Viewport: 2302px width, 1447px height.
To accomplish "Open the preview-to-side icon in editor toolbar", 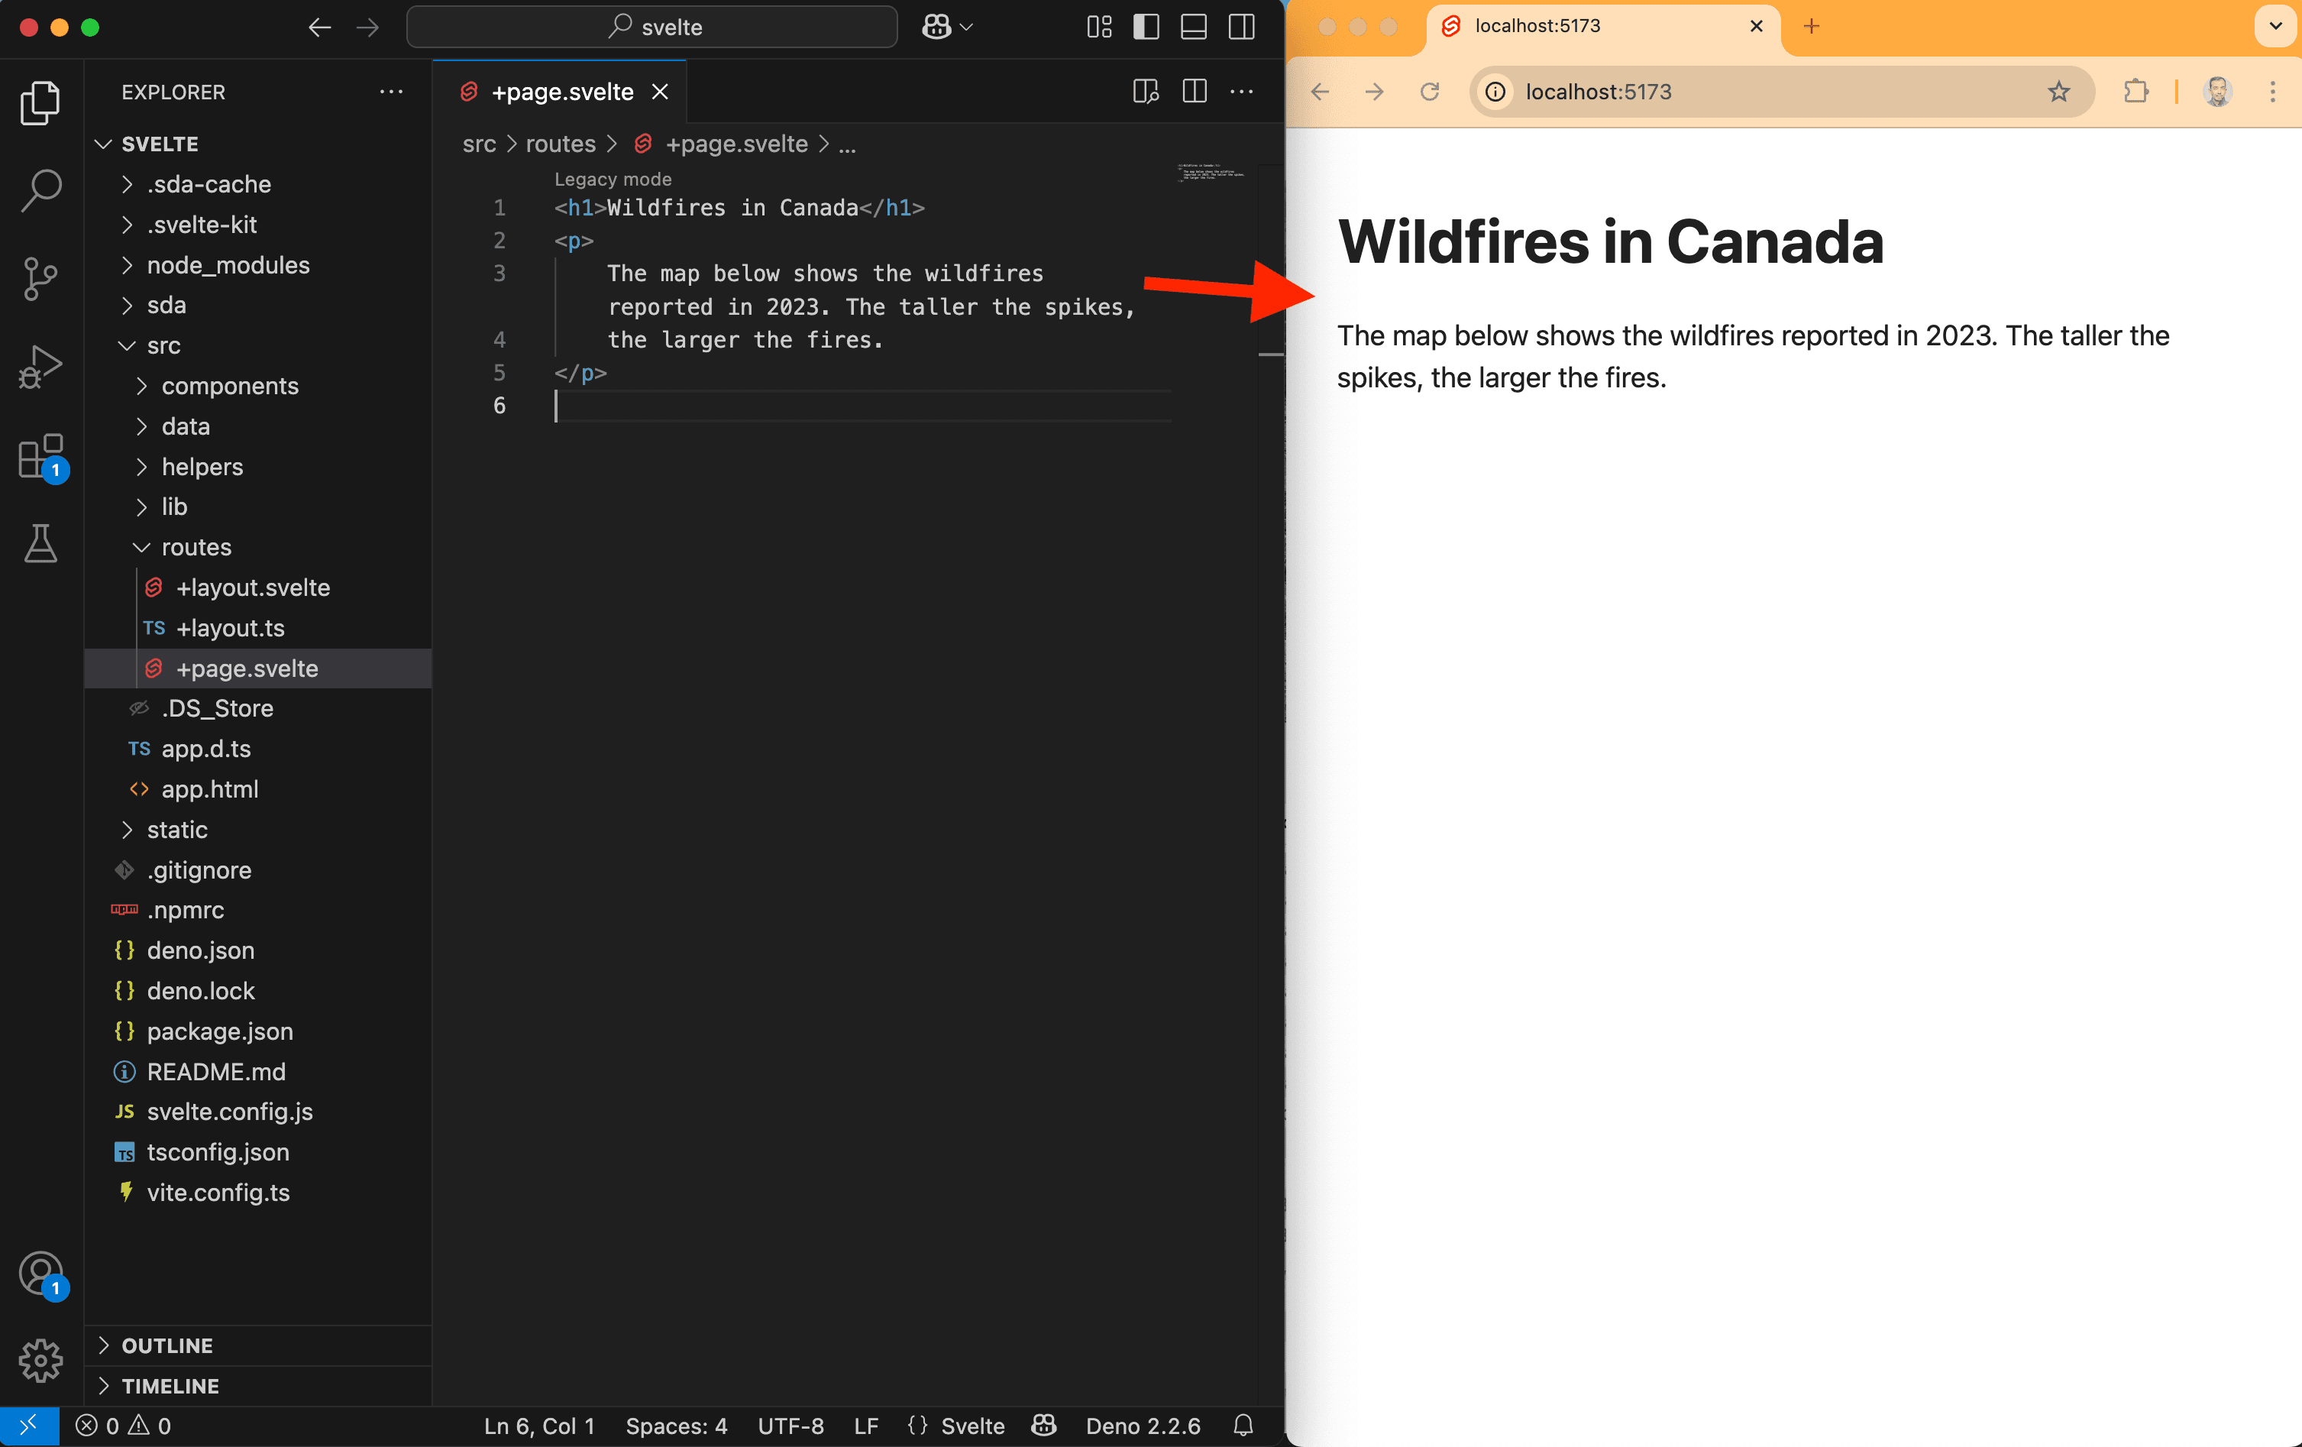I will 1145,92.
